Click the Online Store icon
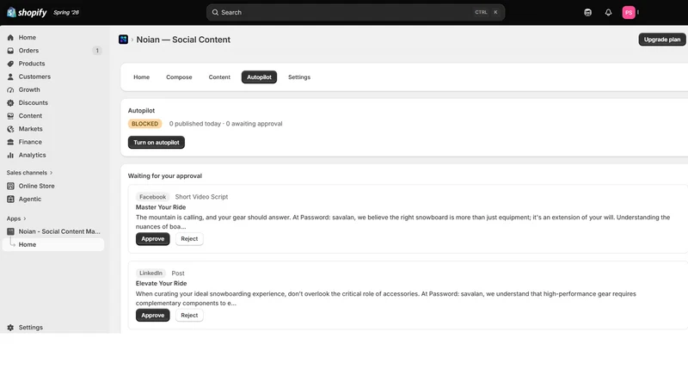The width and height of the screenshot is (688, 387). [10, 186]
